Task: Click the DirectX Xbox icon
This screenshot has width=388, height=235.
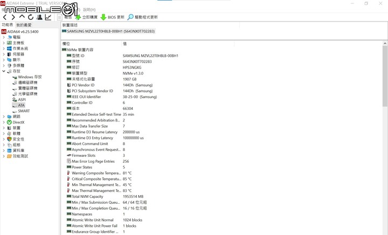Action: [x=9, y=122]
